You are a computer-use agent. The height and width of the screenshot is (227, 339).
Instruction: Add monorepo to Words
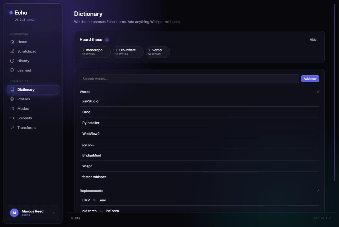(95, 52)
